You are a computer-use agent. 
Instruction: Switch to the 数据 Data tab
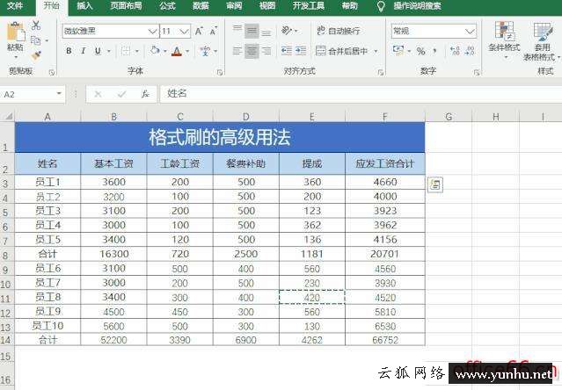pyautogui.click(x=201, y=6)
